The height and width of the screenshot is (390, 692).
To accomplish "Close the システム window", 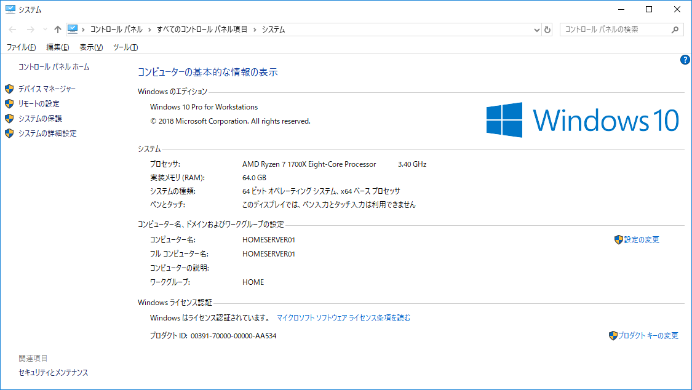I will click(x=677, y=9).
